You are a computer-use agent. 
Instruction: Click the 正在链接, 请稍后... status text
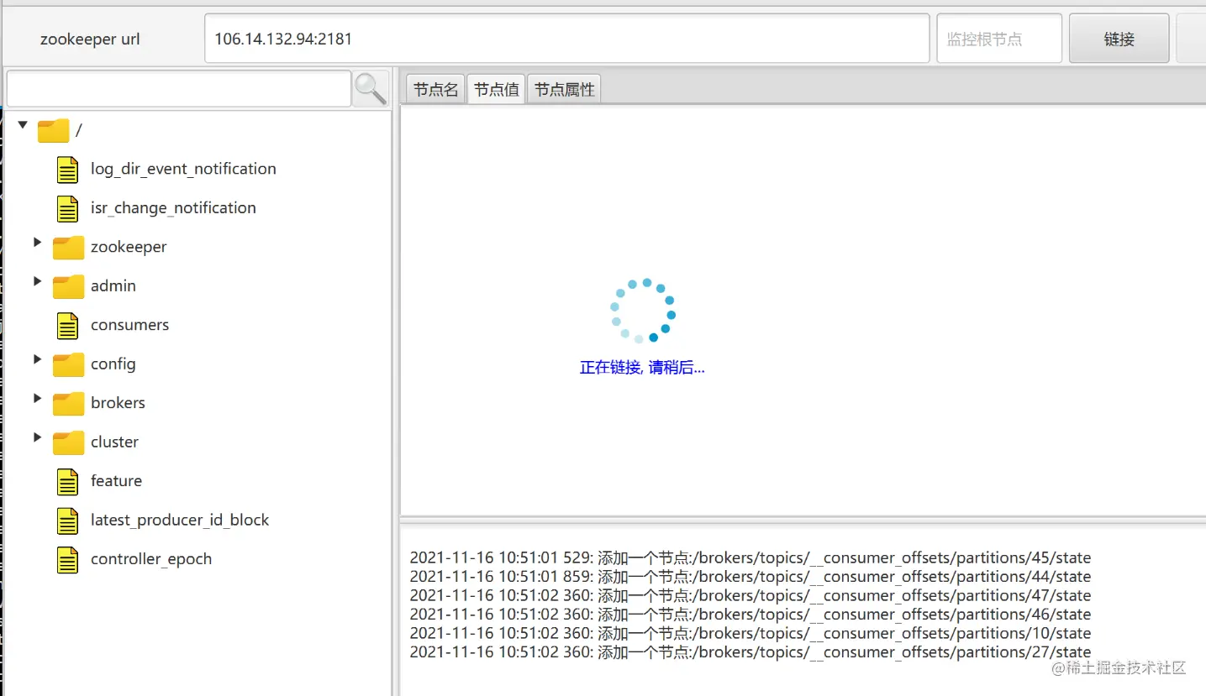642,368
